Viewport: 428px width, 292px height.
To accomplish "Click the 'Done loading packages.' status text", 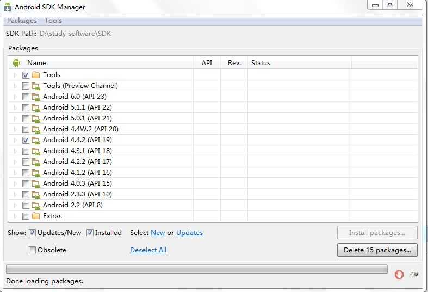I will coord(45,281).
